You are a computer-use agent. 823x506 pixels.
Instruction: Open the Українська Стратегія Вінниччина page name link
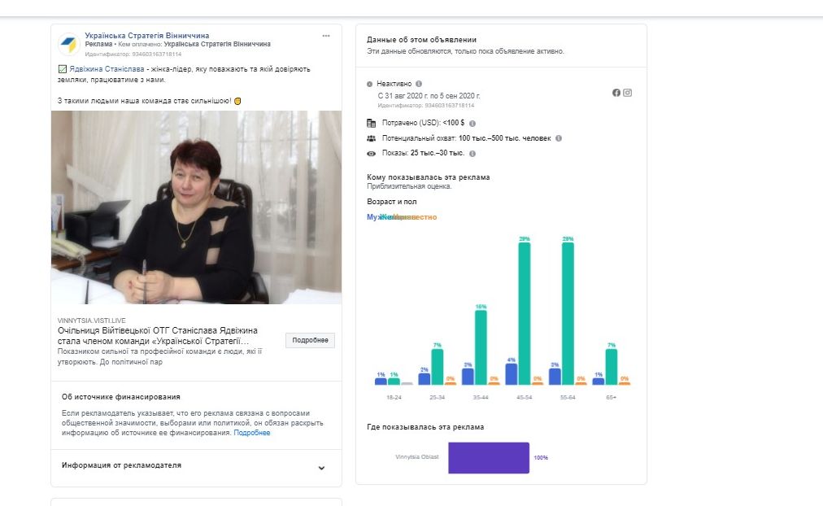click(x=147, y=36)
